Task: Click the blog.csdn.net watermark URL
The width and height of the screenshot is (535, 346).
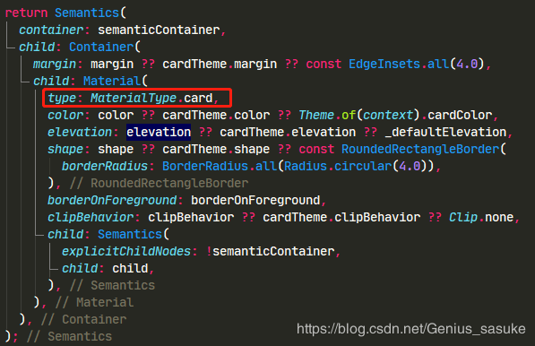Action: coord(410,329)
